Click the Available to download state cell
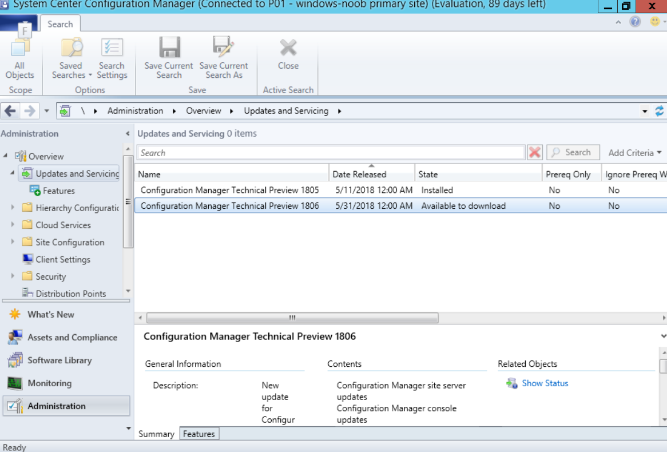 pos(463,206)
